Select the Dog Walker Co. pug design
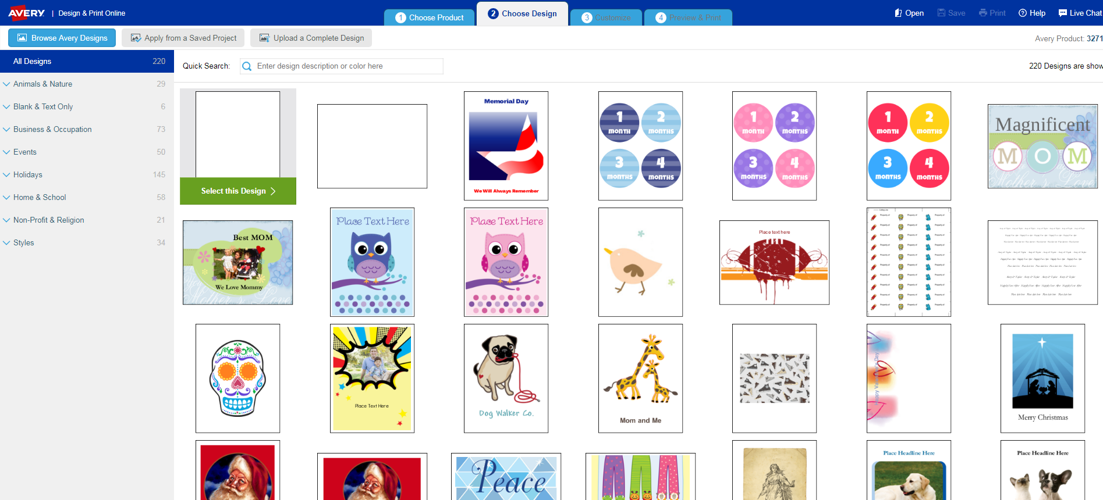The width and height of the screenshot is (1103, 500). (x=506, y=378)
